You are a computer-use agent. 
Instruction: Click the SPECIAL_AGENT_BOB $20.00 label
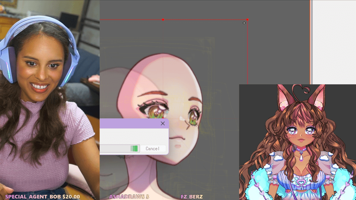(42, 197)
